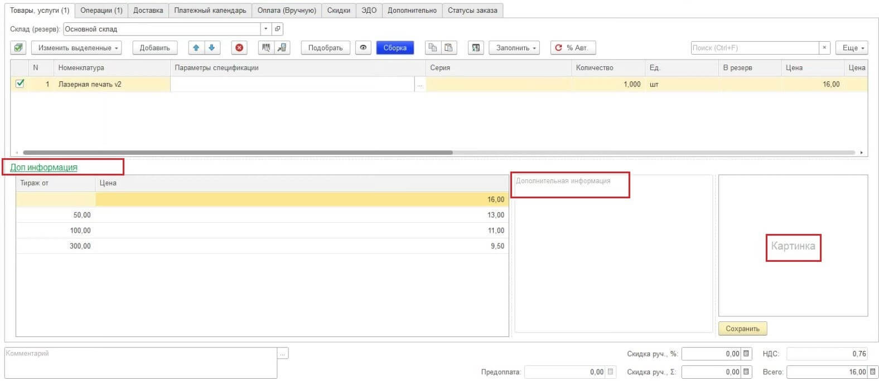
Task: Delete row using the red cross icon
Action: pyautogui.click(x=239, y=48)
